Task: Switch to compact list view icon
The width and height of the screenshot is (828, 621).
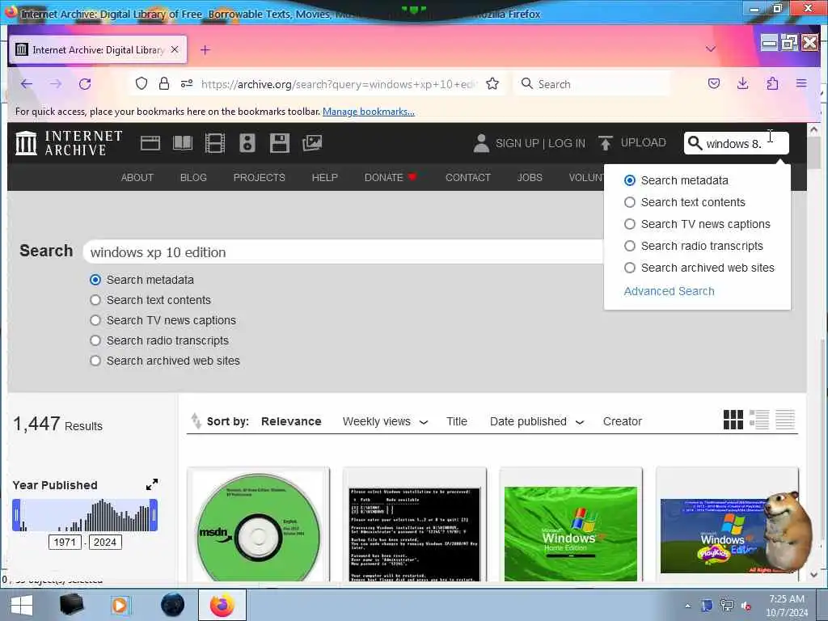Action: click(785, 420)
